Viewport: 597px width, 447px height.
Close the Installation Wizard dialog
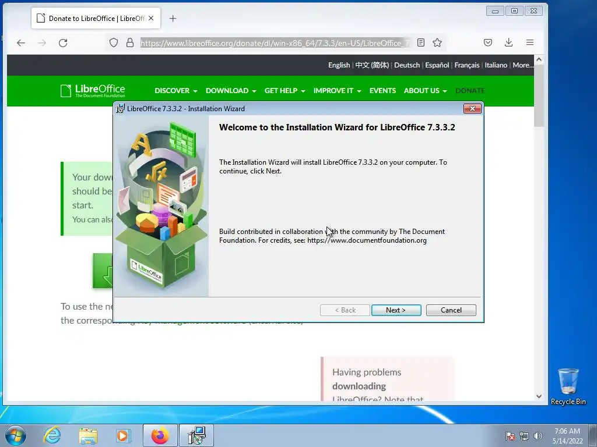tap(472, 109)
